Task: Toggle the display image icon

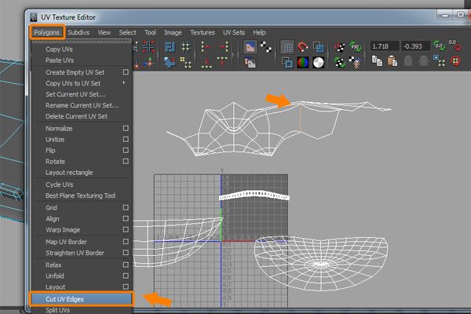Action: point(250,47)
